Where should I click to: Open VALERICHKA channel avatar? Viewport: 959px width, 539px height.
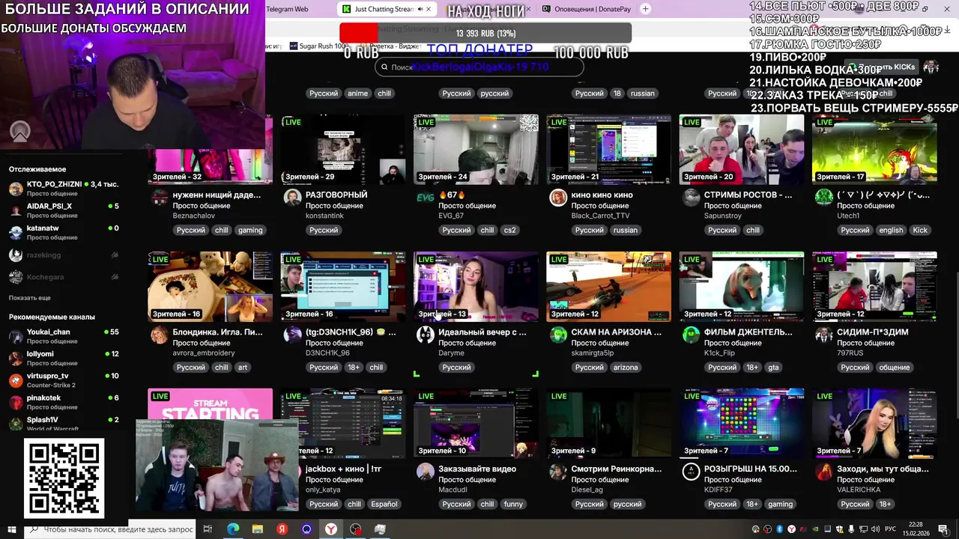823,472
